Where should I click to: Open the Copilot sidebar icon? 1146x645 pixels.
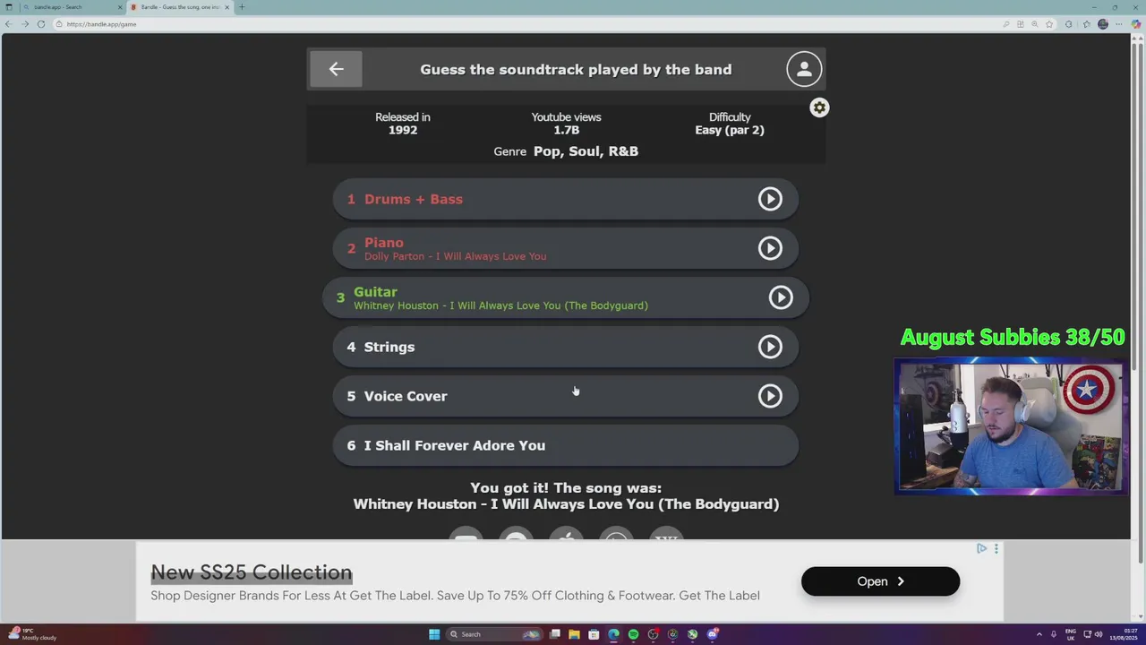1137,24
